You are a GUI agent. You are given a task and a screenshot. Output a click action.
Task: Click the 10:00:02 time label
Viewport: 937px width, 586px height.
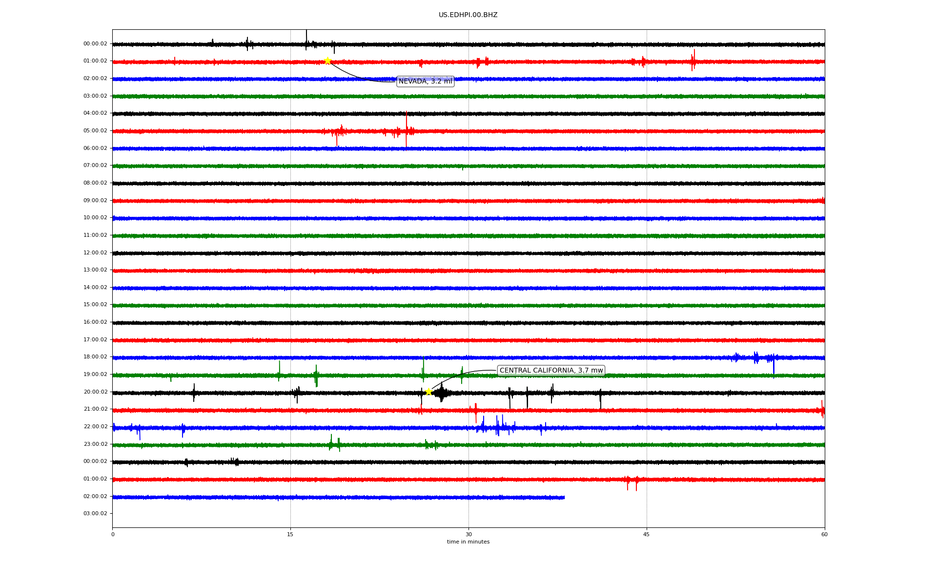click(95, 218)
